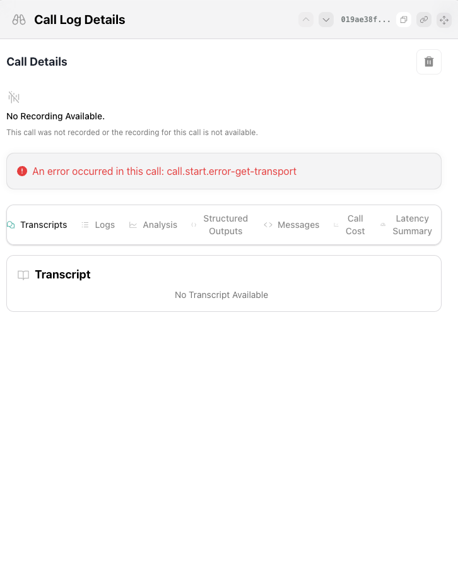Go to previous call with up chevron

click(x=306, y=20)
